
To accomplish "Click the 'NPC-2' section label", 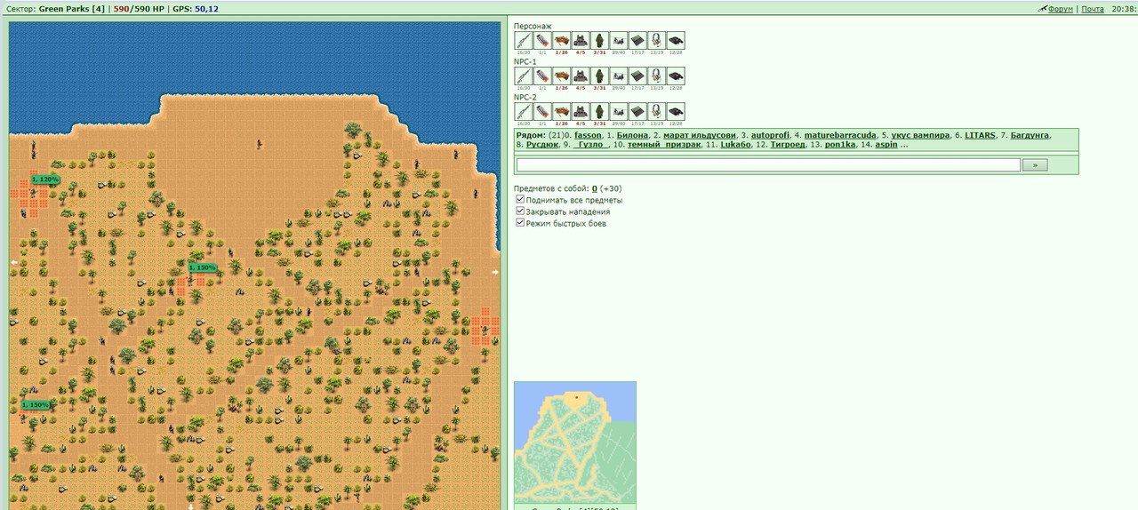I will [525, 97].
